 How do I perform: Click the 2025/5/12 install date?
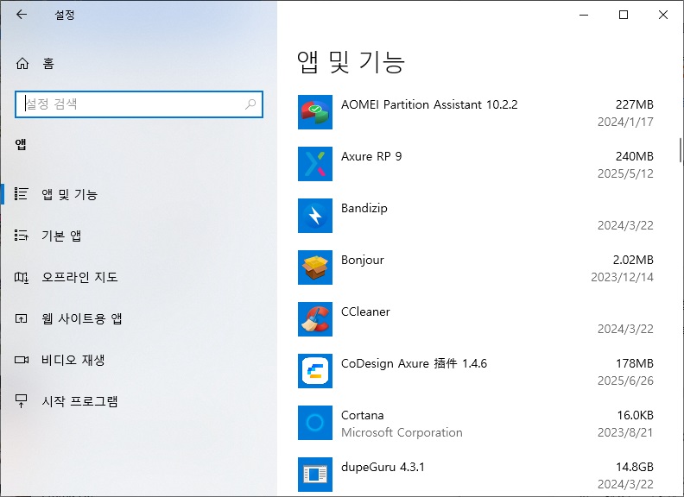[625, 174]
